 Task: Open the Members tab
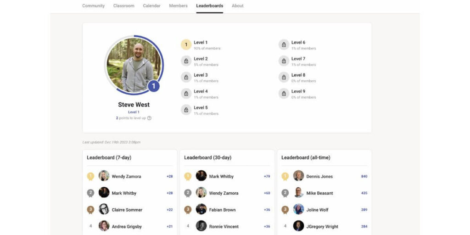179,6
